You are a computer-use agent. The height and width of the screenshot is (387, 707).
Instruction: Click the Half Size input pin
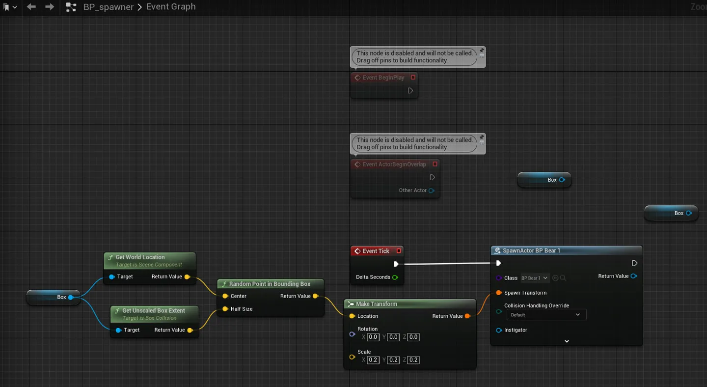point(225,309)
